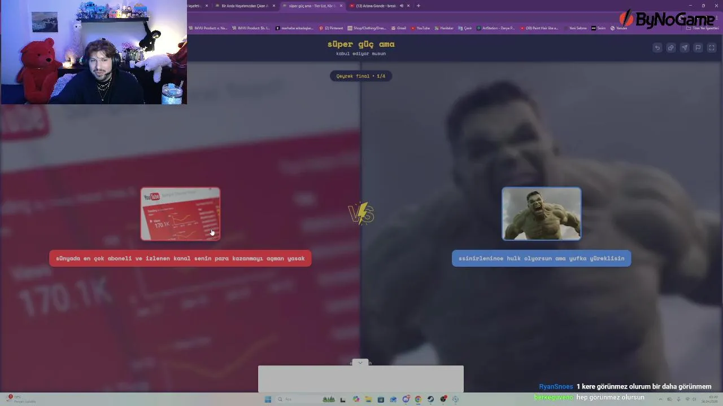This screenshot has width=723, height=406.
Task: Open the Haritalar bookmark
Action: click(x=444, y=28)
